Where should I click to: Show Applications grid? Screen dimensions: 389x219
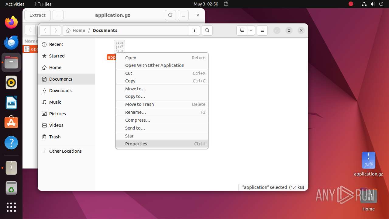coord(11,207)
